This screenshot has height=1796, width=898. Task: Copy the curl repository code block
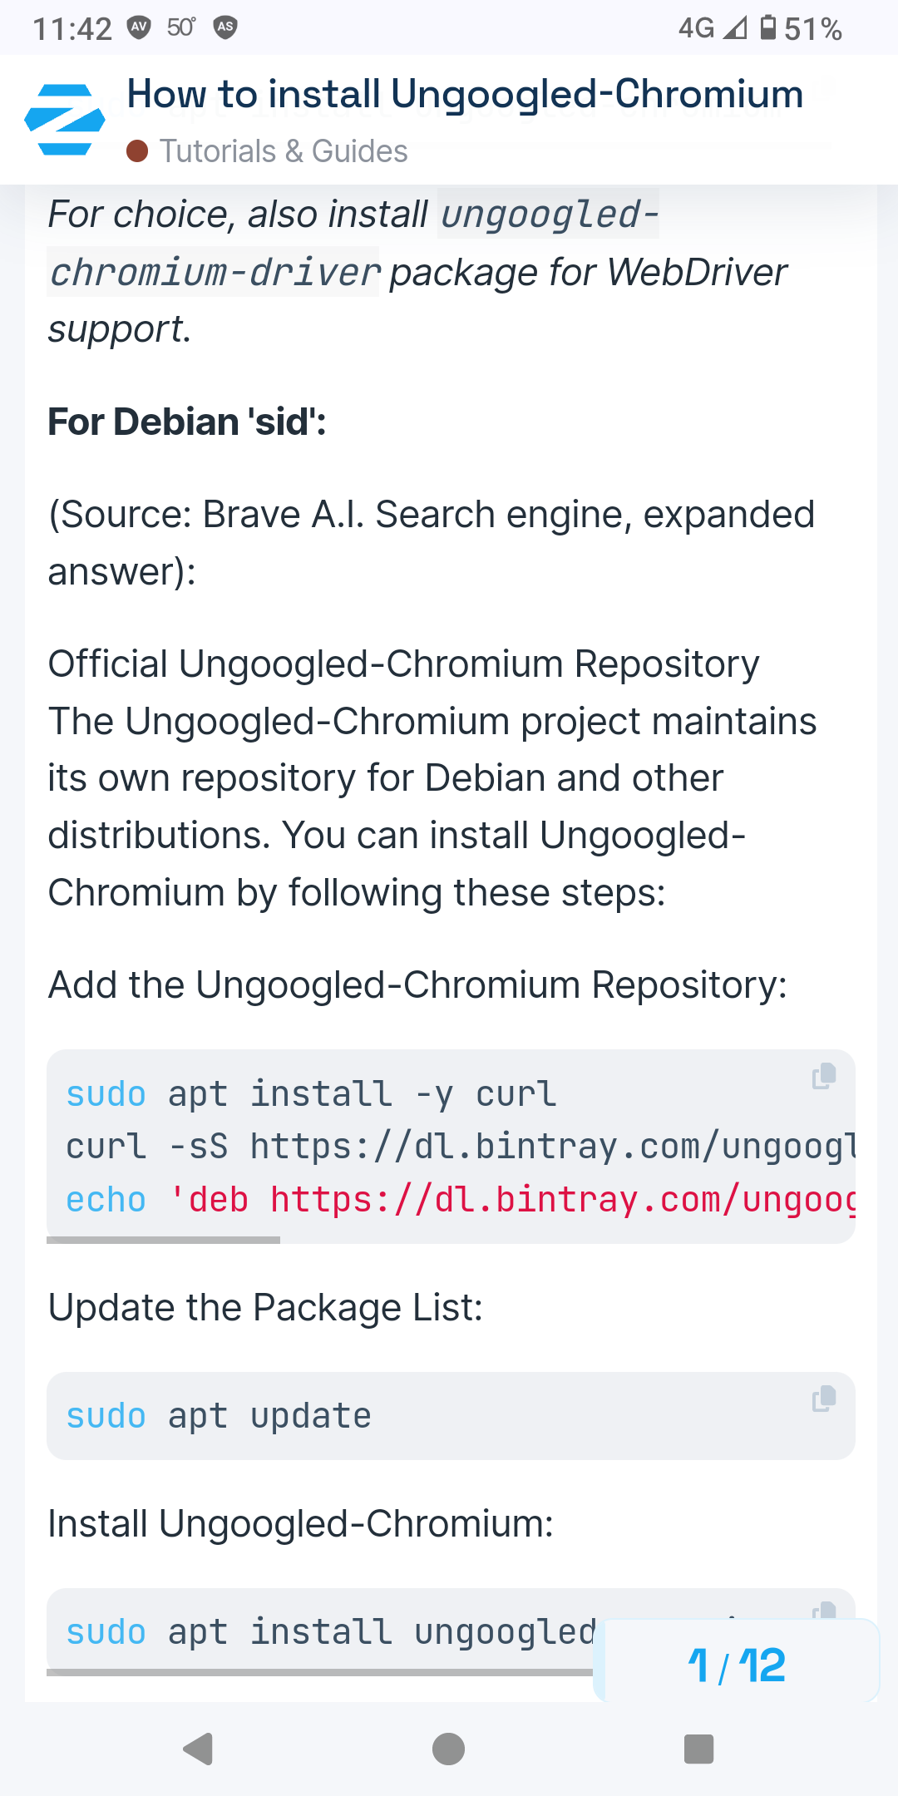click(823, 1076)
